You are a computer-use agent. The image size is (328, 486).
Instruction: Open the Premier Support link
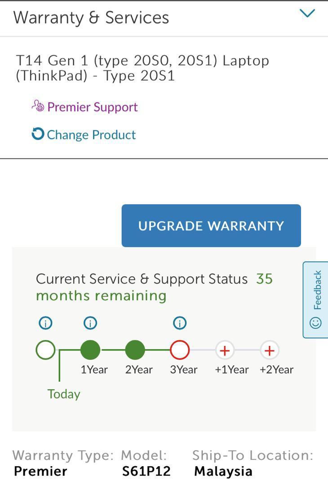pos(92,107)
